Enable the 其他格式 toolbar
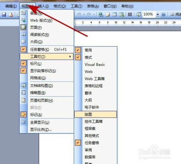The width and height of the screenshot is (181, 164). click(x=96, y=136)
